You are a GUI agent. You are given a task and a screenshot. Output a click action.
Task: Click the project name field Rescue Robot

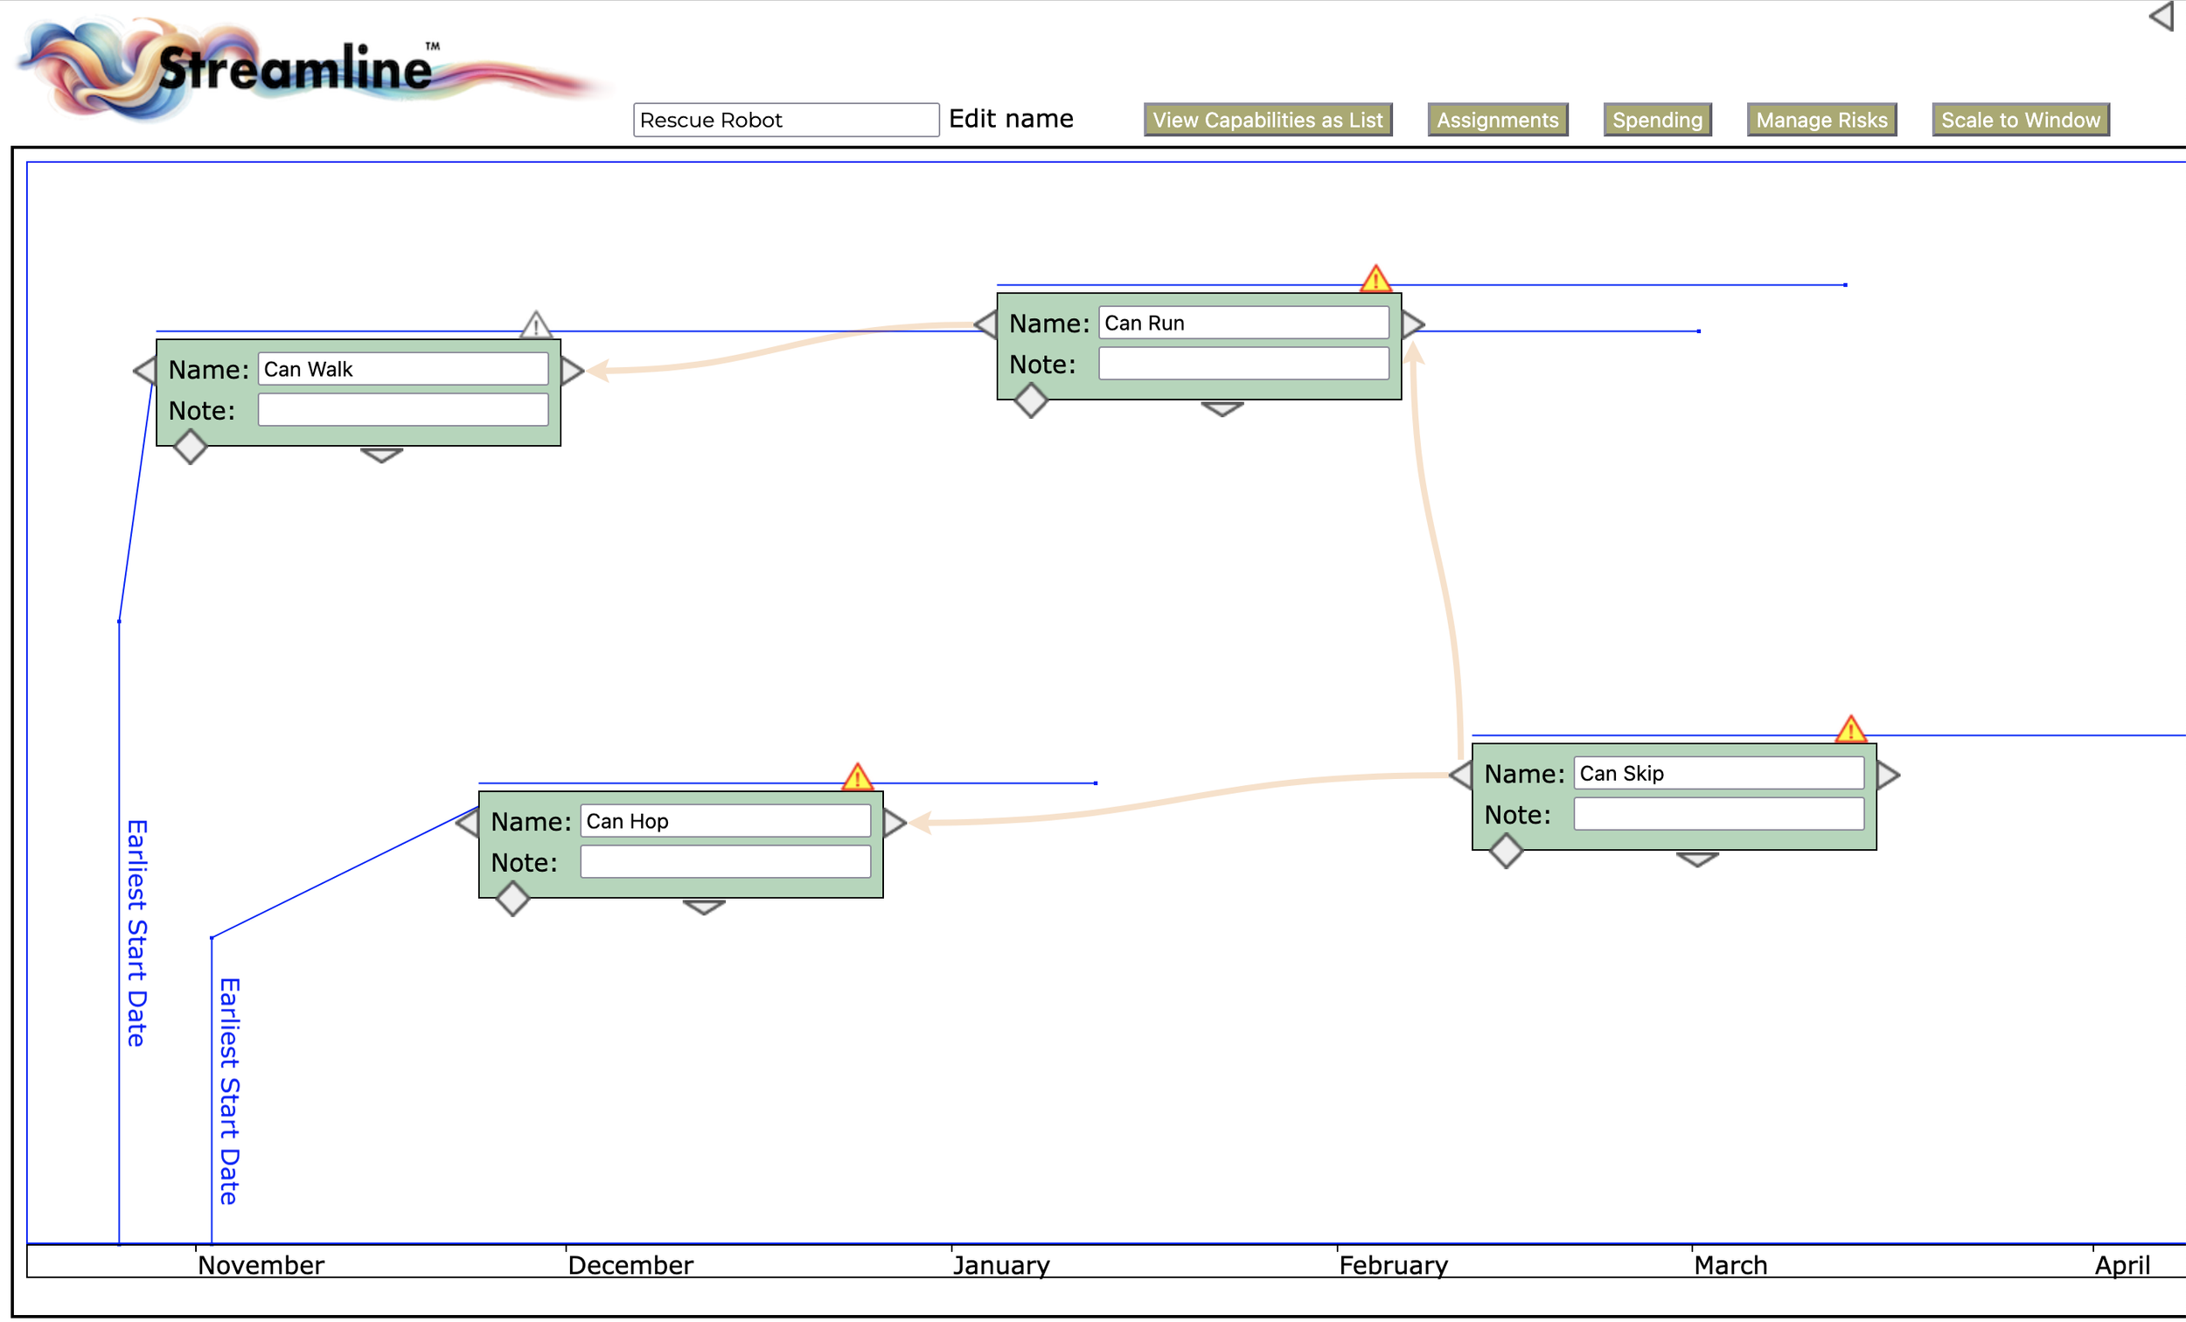click(x=785, y=120)
